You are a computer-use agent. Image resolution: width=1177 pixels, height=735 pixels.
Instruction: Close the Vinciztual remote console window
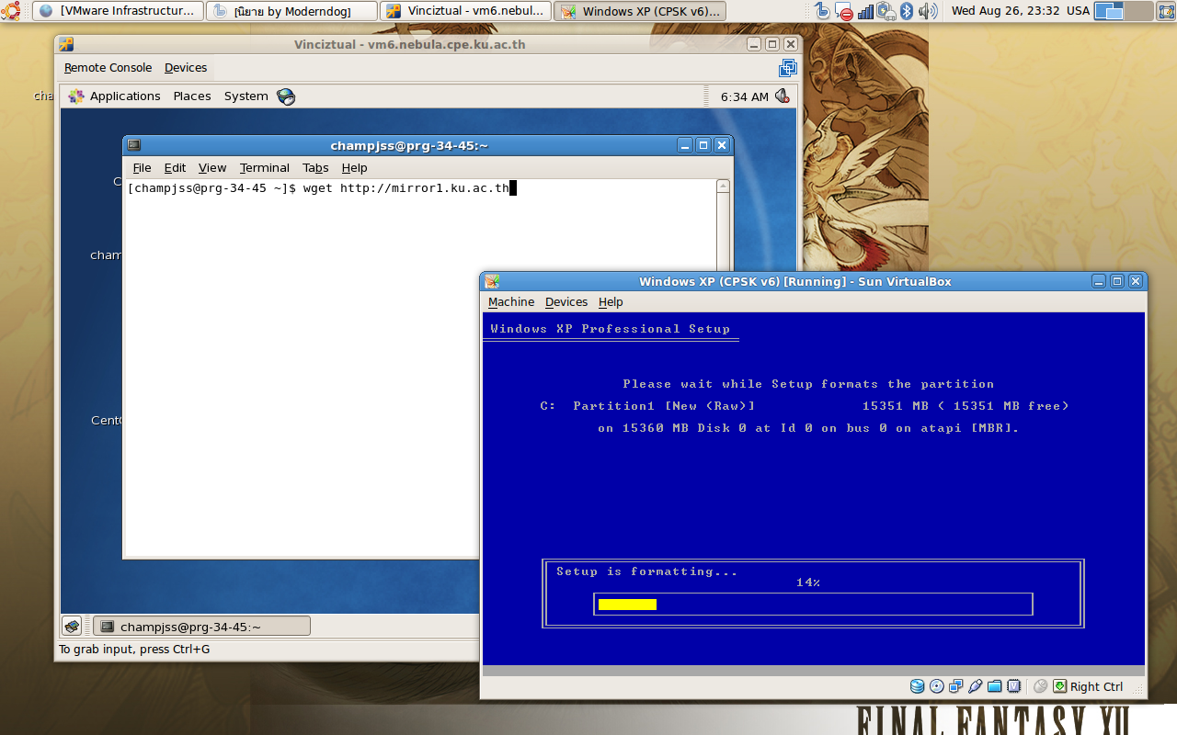point(791,44)
